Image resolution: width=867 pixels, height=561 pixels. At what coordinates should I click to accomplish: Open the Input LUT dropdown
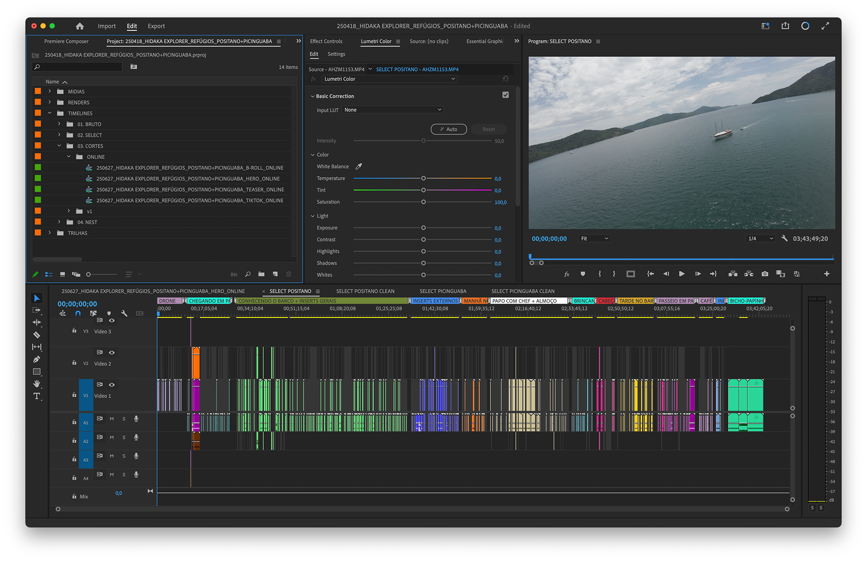point(392,110)
